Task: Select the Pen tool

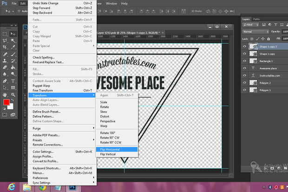Action: (x=5, y=81)
